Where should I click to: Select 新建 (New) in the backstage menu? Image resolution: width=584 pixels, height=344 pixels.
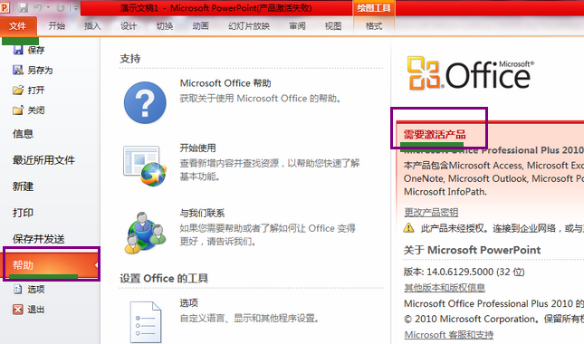pyautogui.click(x=24, y=186)
